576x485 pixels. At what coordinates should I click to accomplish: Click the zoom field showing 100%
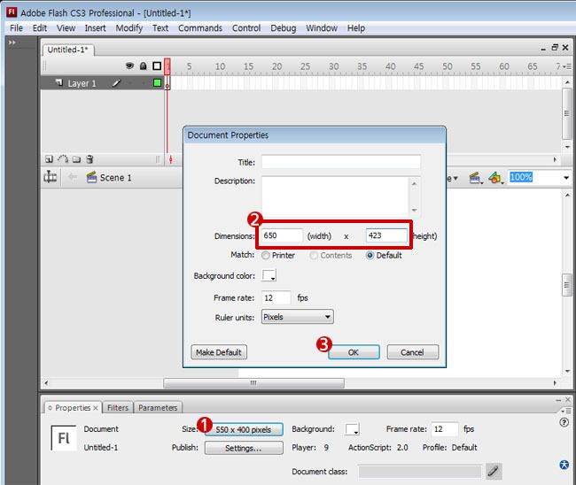tap(534, 178)
